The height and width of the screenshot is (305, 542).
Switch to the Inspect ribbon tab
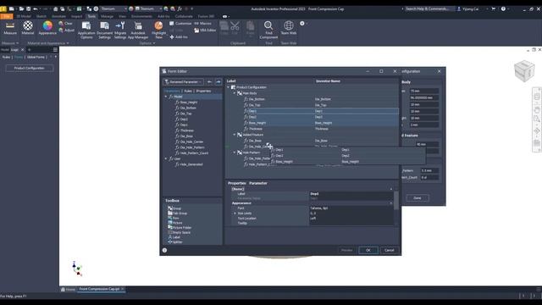[77, 16]
